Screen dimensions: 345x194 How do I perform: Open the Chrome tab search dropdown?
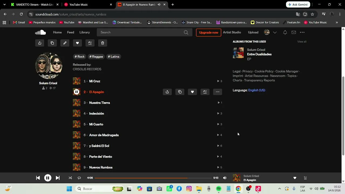[4, 5]
